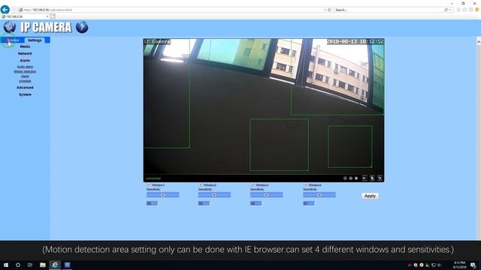Click the taskbar clock
The image size is (481, 270).
coord(459,265)
